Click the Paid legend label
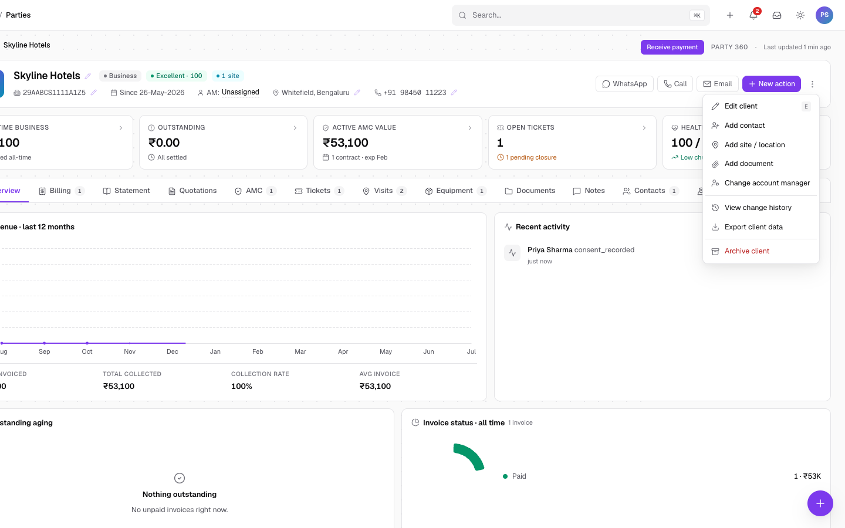Viewport: 845px width, 528px height. pyautogui.click(x=519, y=476)
